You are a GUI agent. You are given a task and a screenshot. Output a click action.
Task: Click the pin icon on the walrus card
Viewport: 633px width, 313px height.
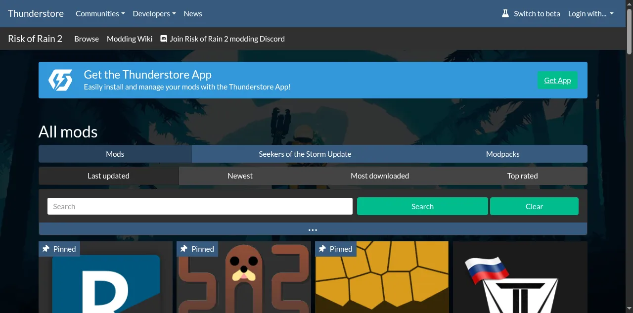click(x=184, y=249)
